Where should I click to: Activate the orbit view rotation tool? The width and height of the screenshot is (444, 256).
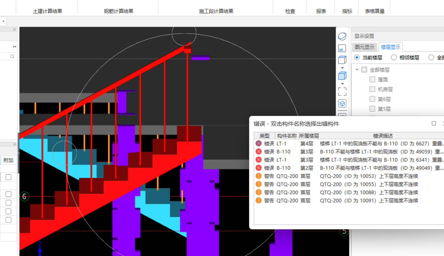pyautogui.click(x=342, y=36)
